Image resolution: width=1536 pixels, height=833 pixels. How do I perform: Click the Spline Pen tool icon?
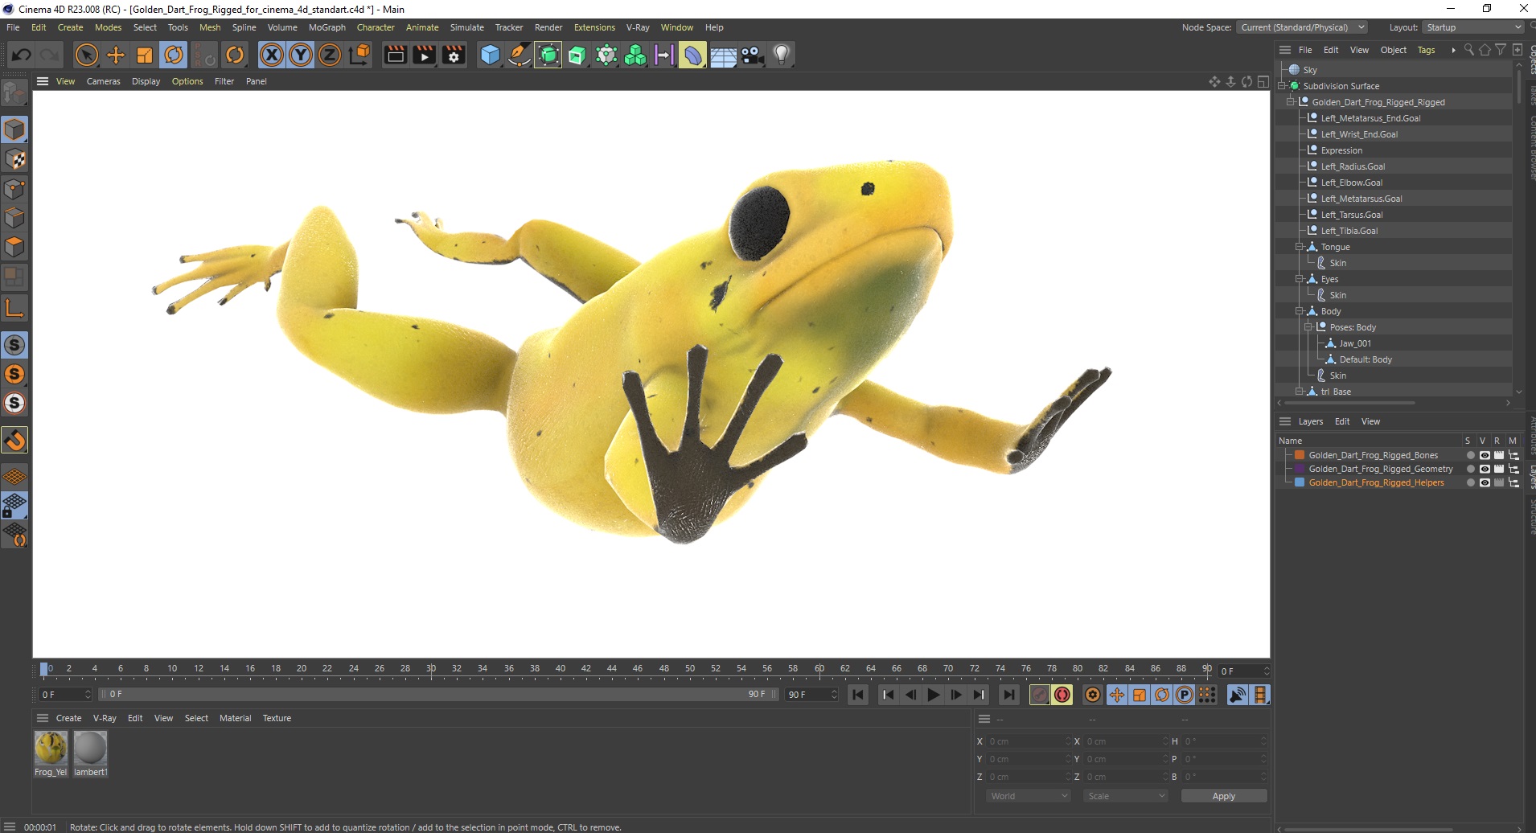point(519,55)
